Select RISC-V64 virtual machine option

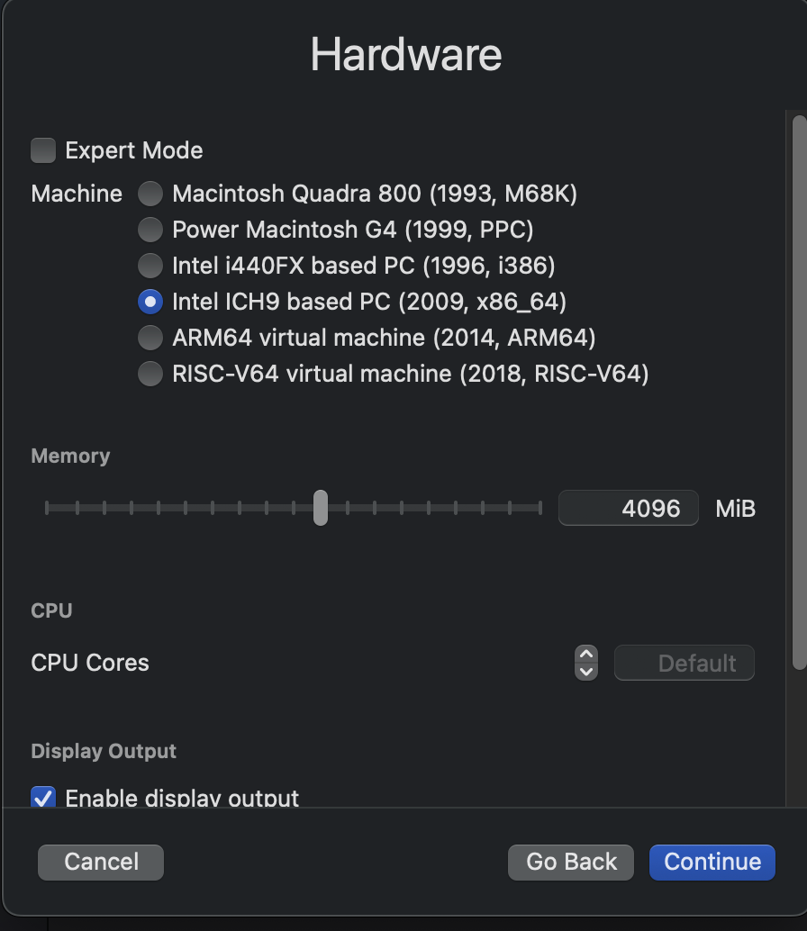tap(150, 374)
